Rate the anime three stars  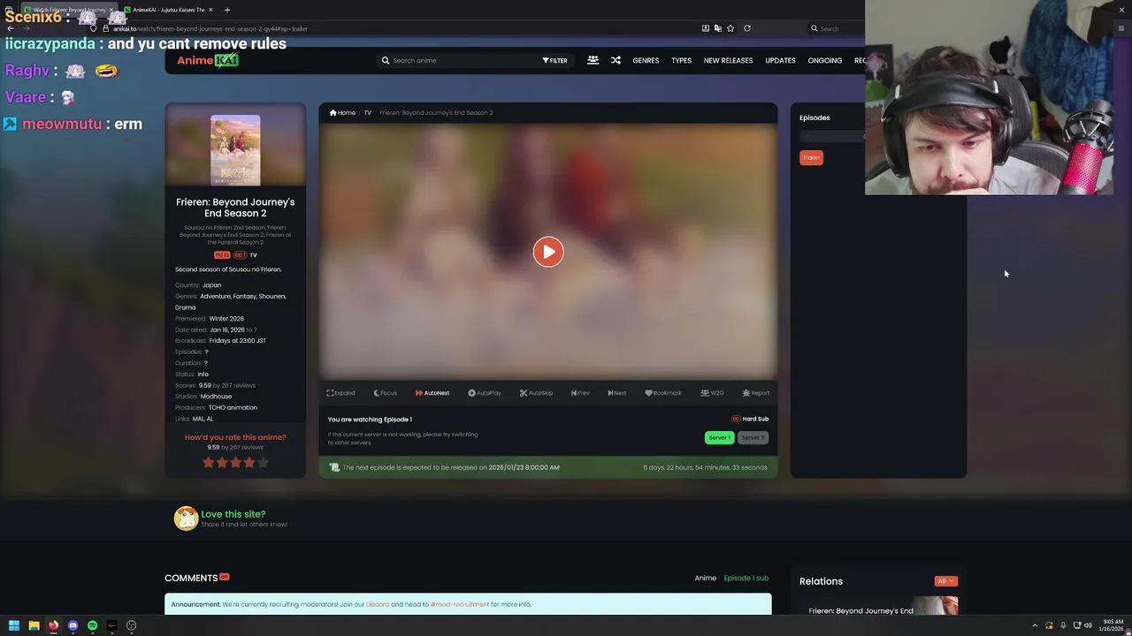coord(235,462)
